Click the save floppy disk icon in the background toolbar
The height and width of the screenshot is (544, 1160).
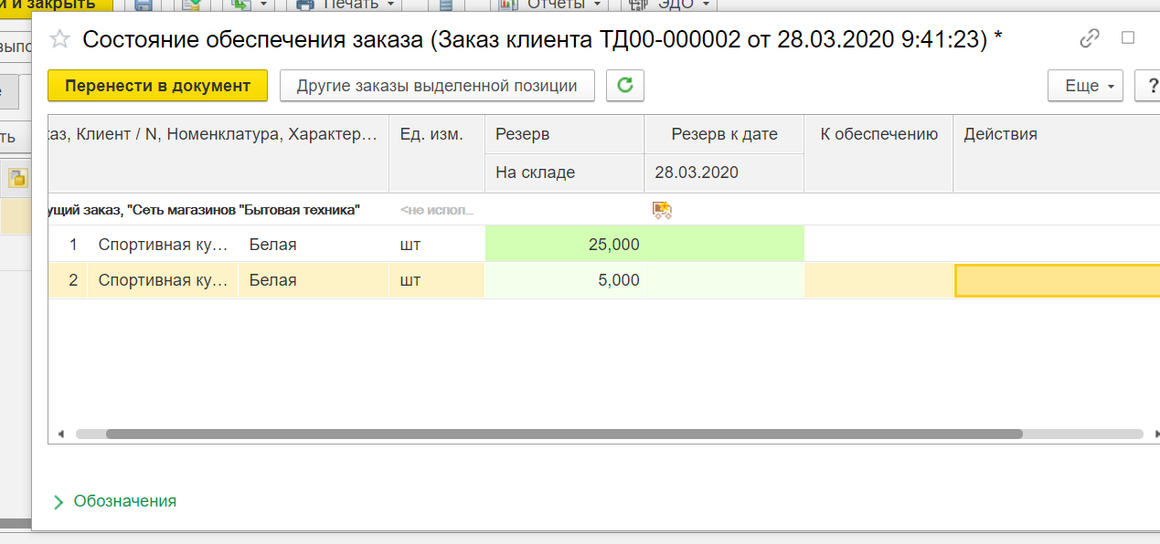tap(144, 5)
